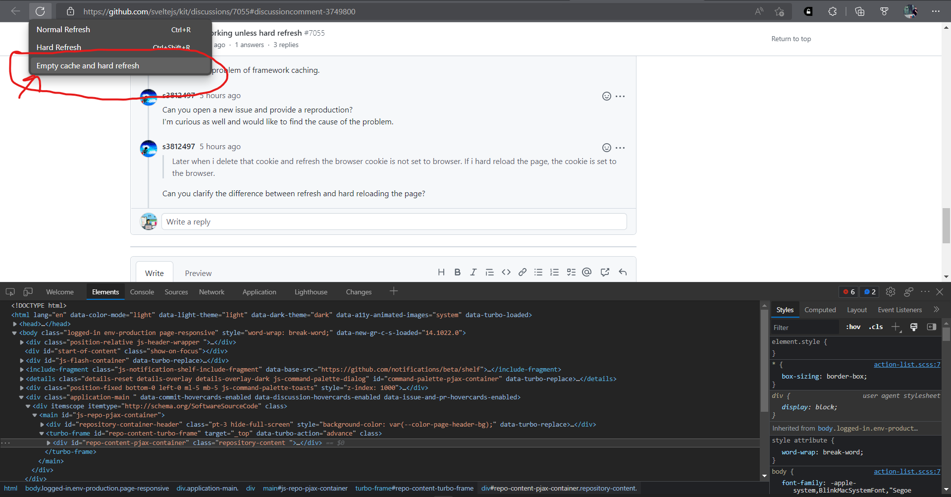Toggle element classes panel with .cls
Screen dimensions: 951x497
click(x=876, y=327)
